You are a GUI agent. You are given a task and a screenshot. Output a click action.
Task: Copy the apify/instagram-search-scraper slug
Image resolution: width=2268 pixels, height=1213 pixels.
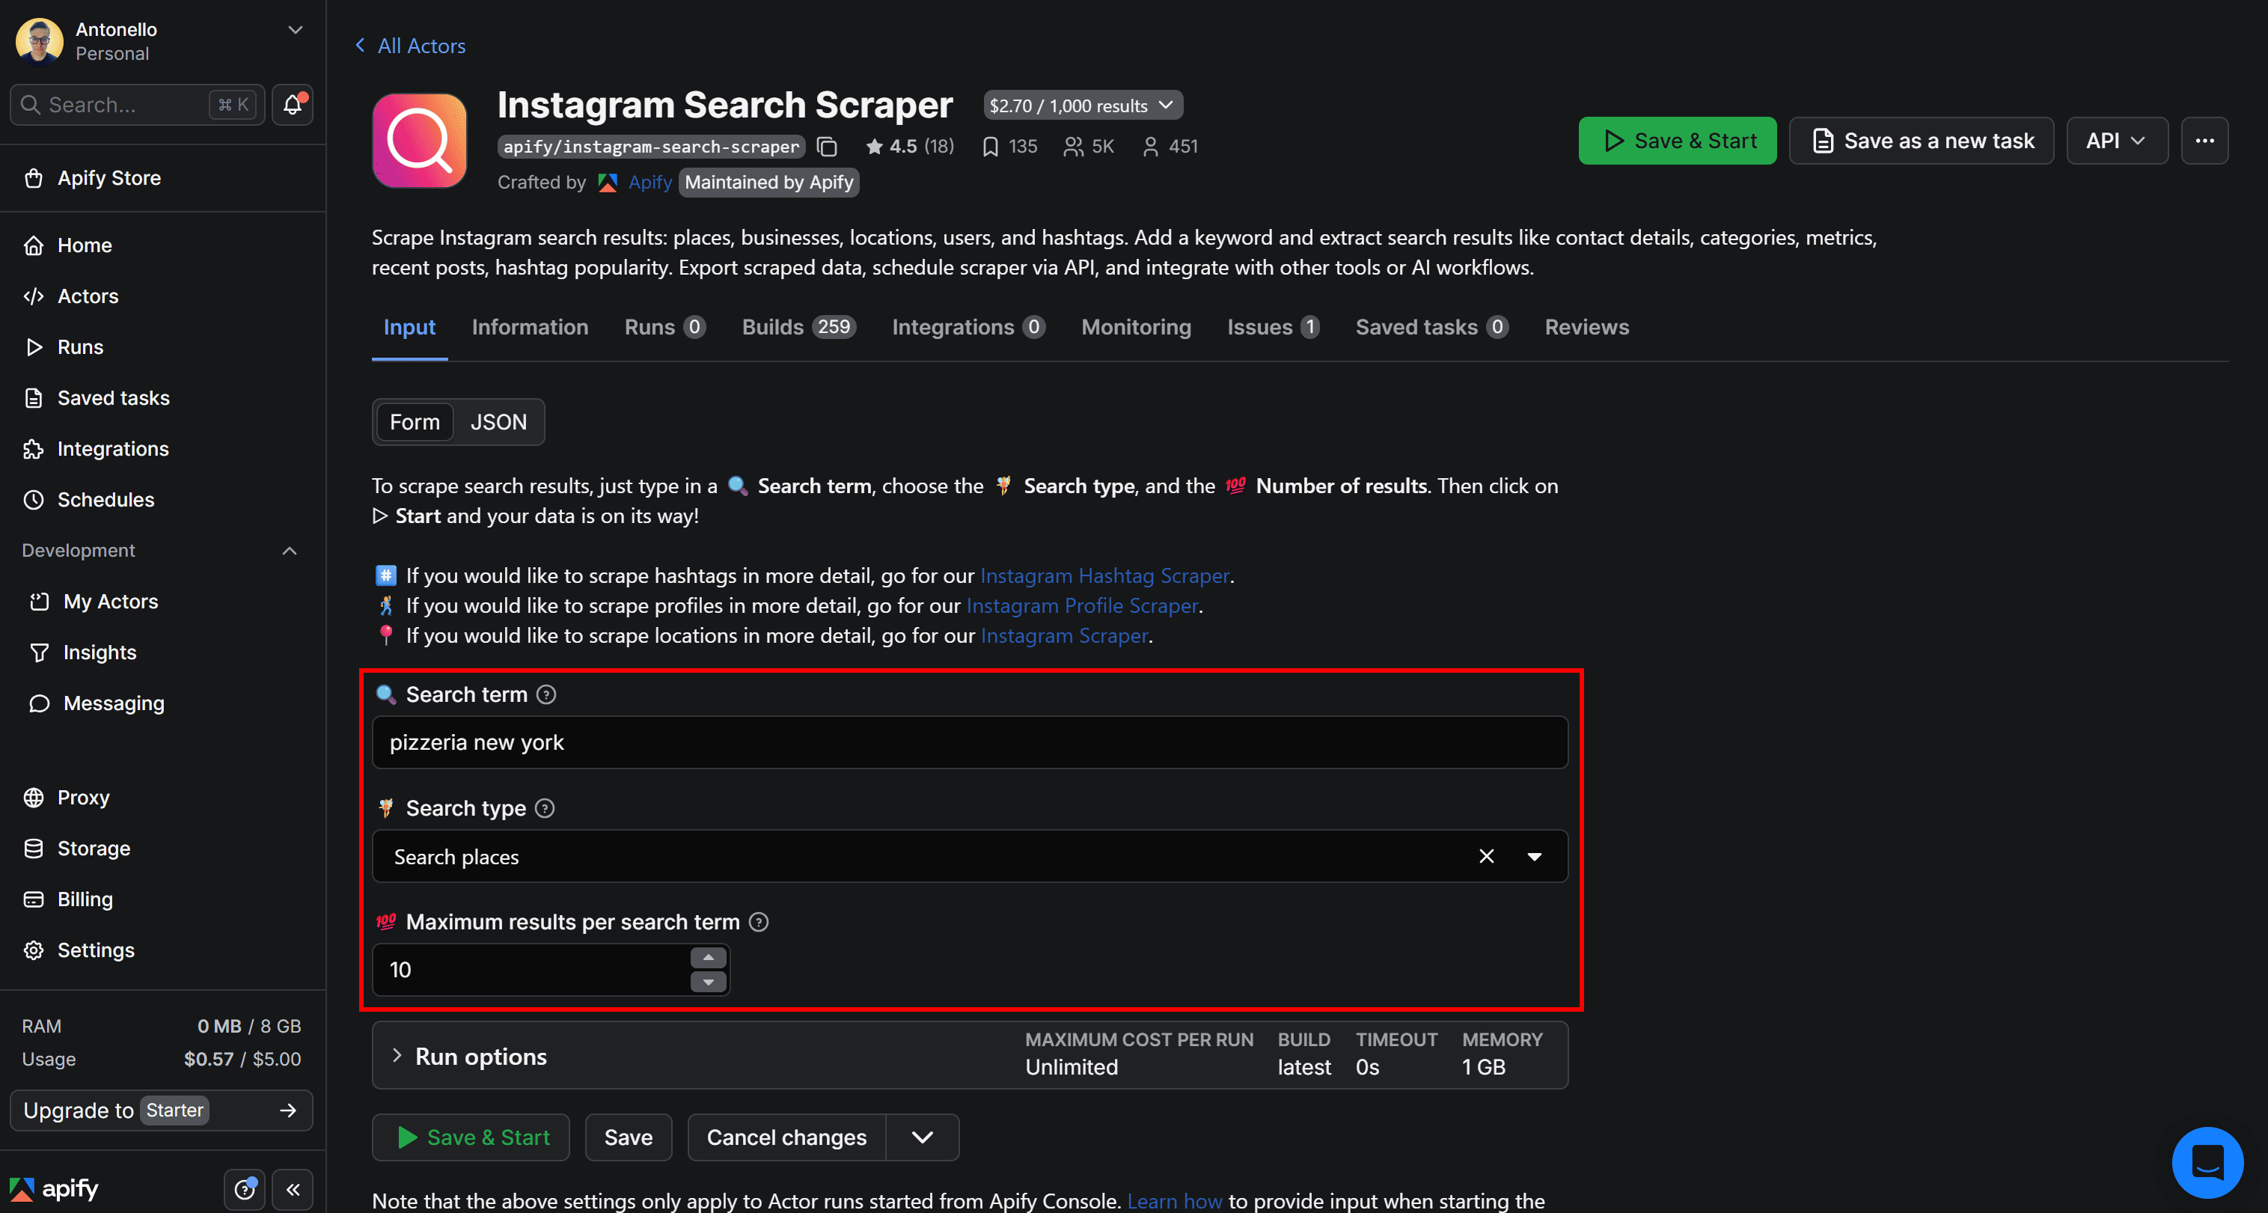(826, 146)
